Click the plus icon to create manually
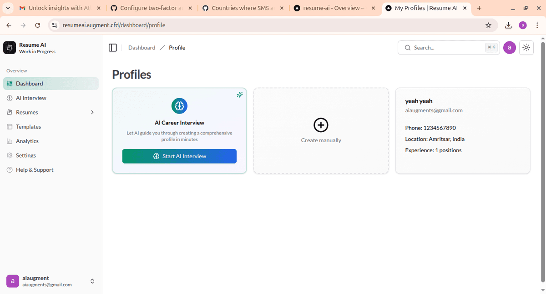The height and width of the screenshot is (294, 546). tap(321, 125)
